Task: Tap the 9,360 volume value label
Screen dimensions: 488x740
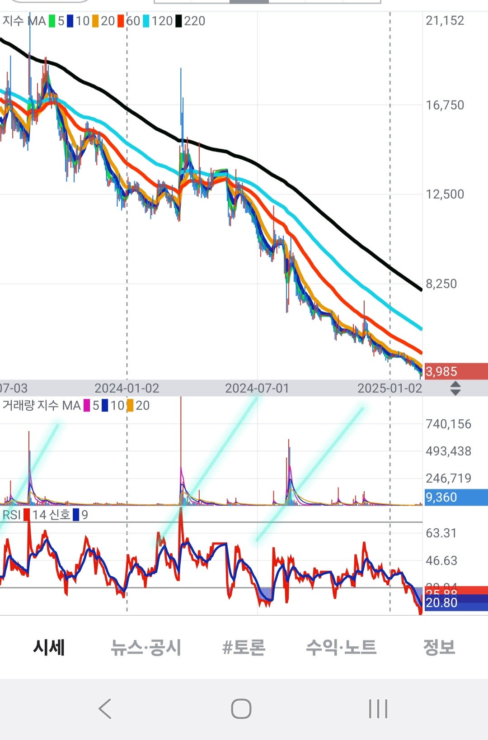Action: (x=456, y=497)
